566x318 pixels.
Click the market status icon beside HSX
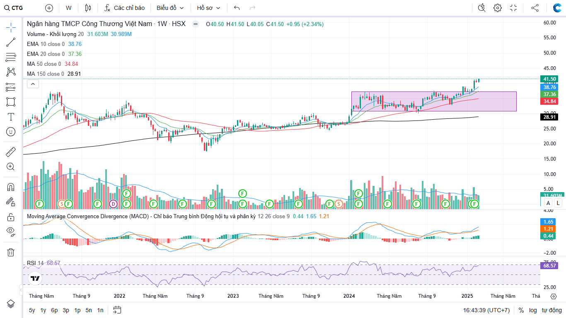point(195,24)
